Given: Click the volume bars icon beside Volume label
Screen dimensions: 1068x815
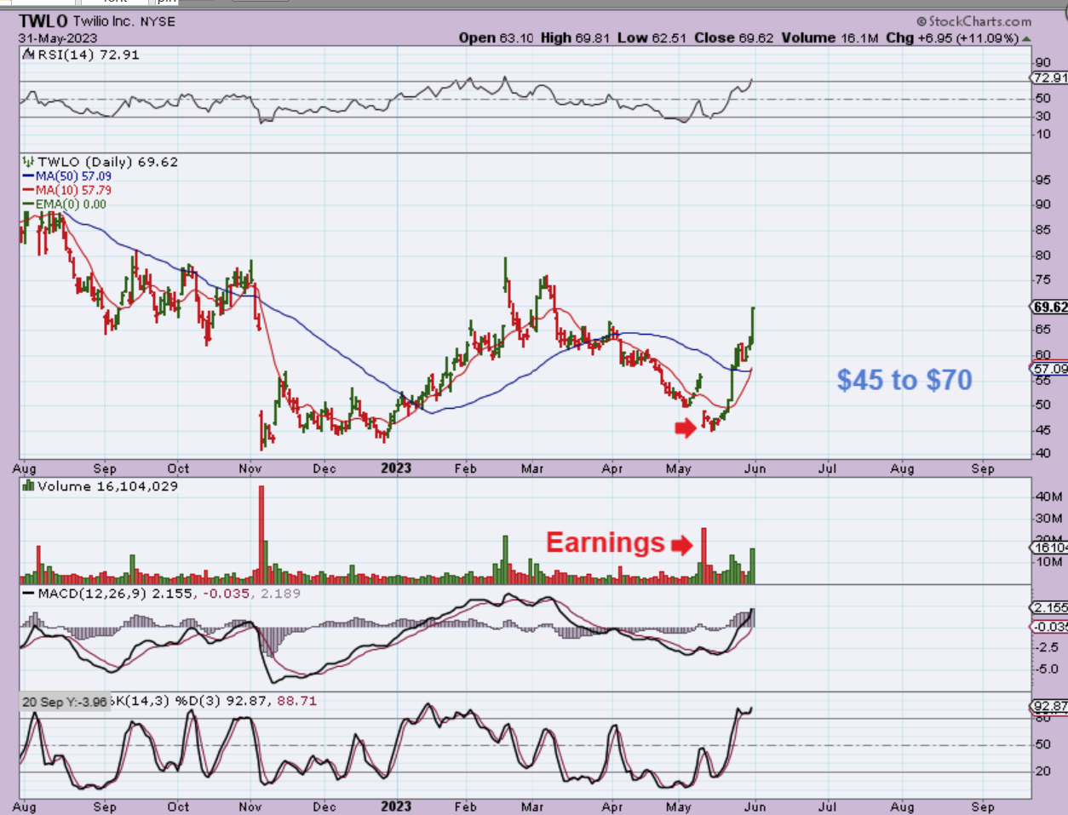Looking at the screenshot, I should (29, 485).
